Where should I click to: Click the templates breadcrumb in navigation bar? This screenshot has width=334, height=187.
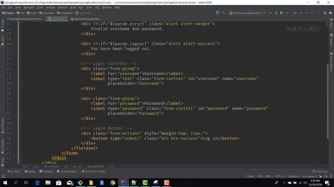pyautogui.click(x=65, y=13)
